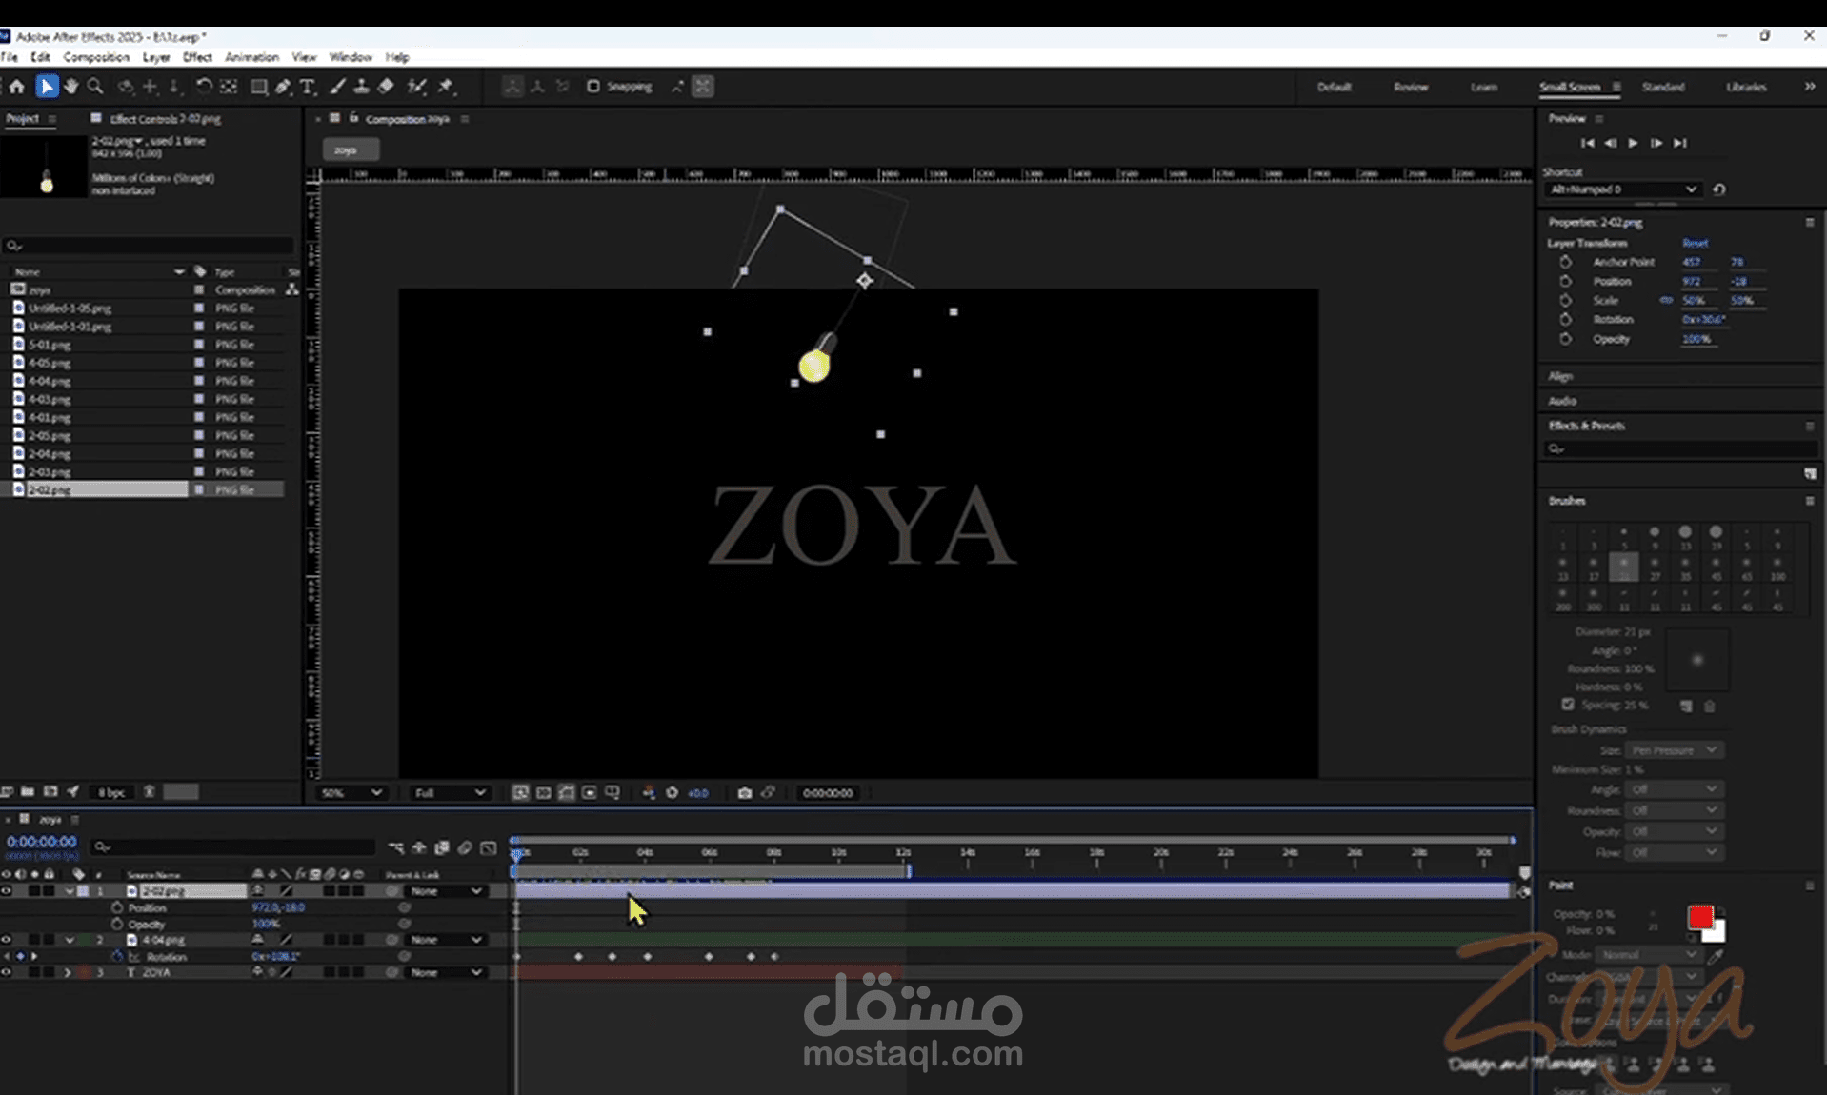Screen dimensions: 1827x1095
Task: Hide the 4-04.png layer with eye
Action: pos(7,940)
